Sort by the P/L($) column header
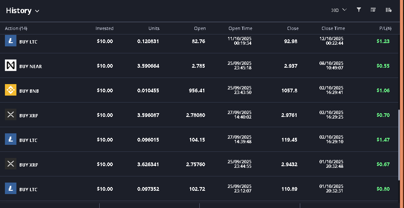 [385, 28]
